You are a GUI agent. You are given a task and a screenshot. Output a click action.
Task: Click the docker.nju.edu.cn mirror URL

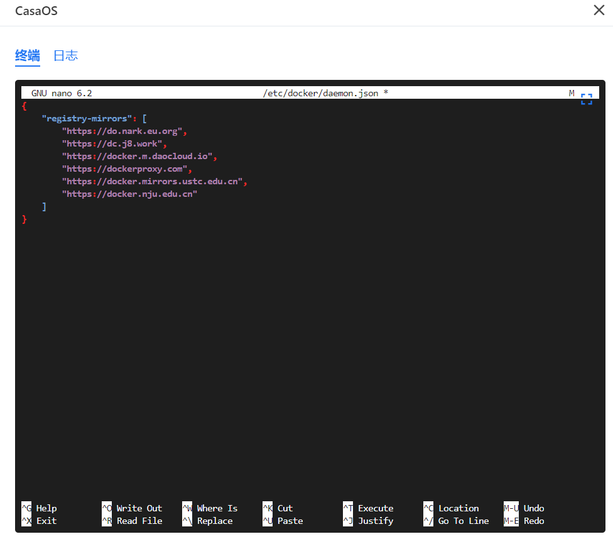pos(129,194)
